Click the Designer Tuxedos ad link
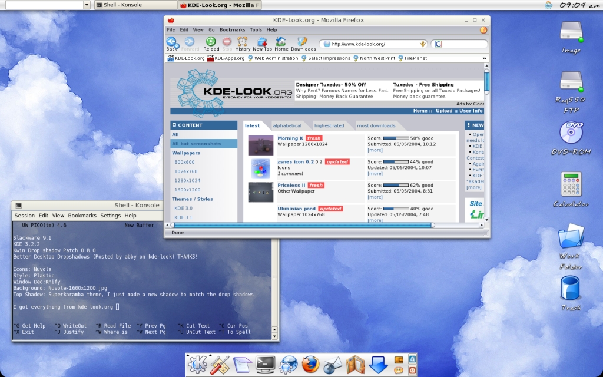This screenshot has height=377, width=603. (x=331, y=85)
